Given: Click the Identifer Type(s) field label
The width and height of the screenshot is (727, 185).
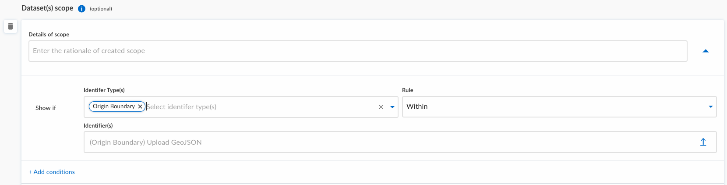Looking at the screenshot, I should 104,90.
